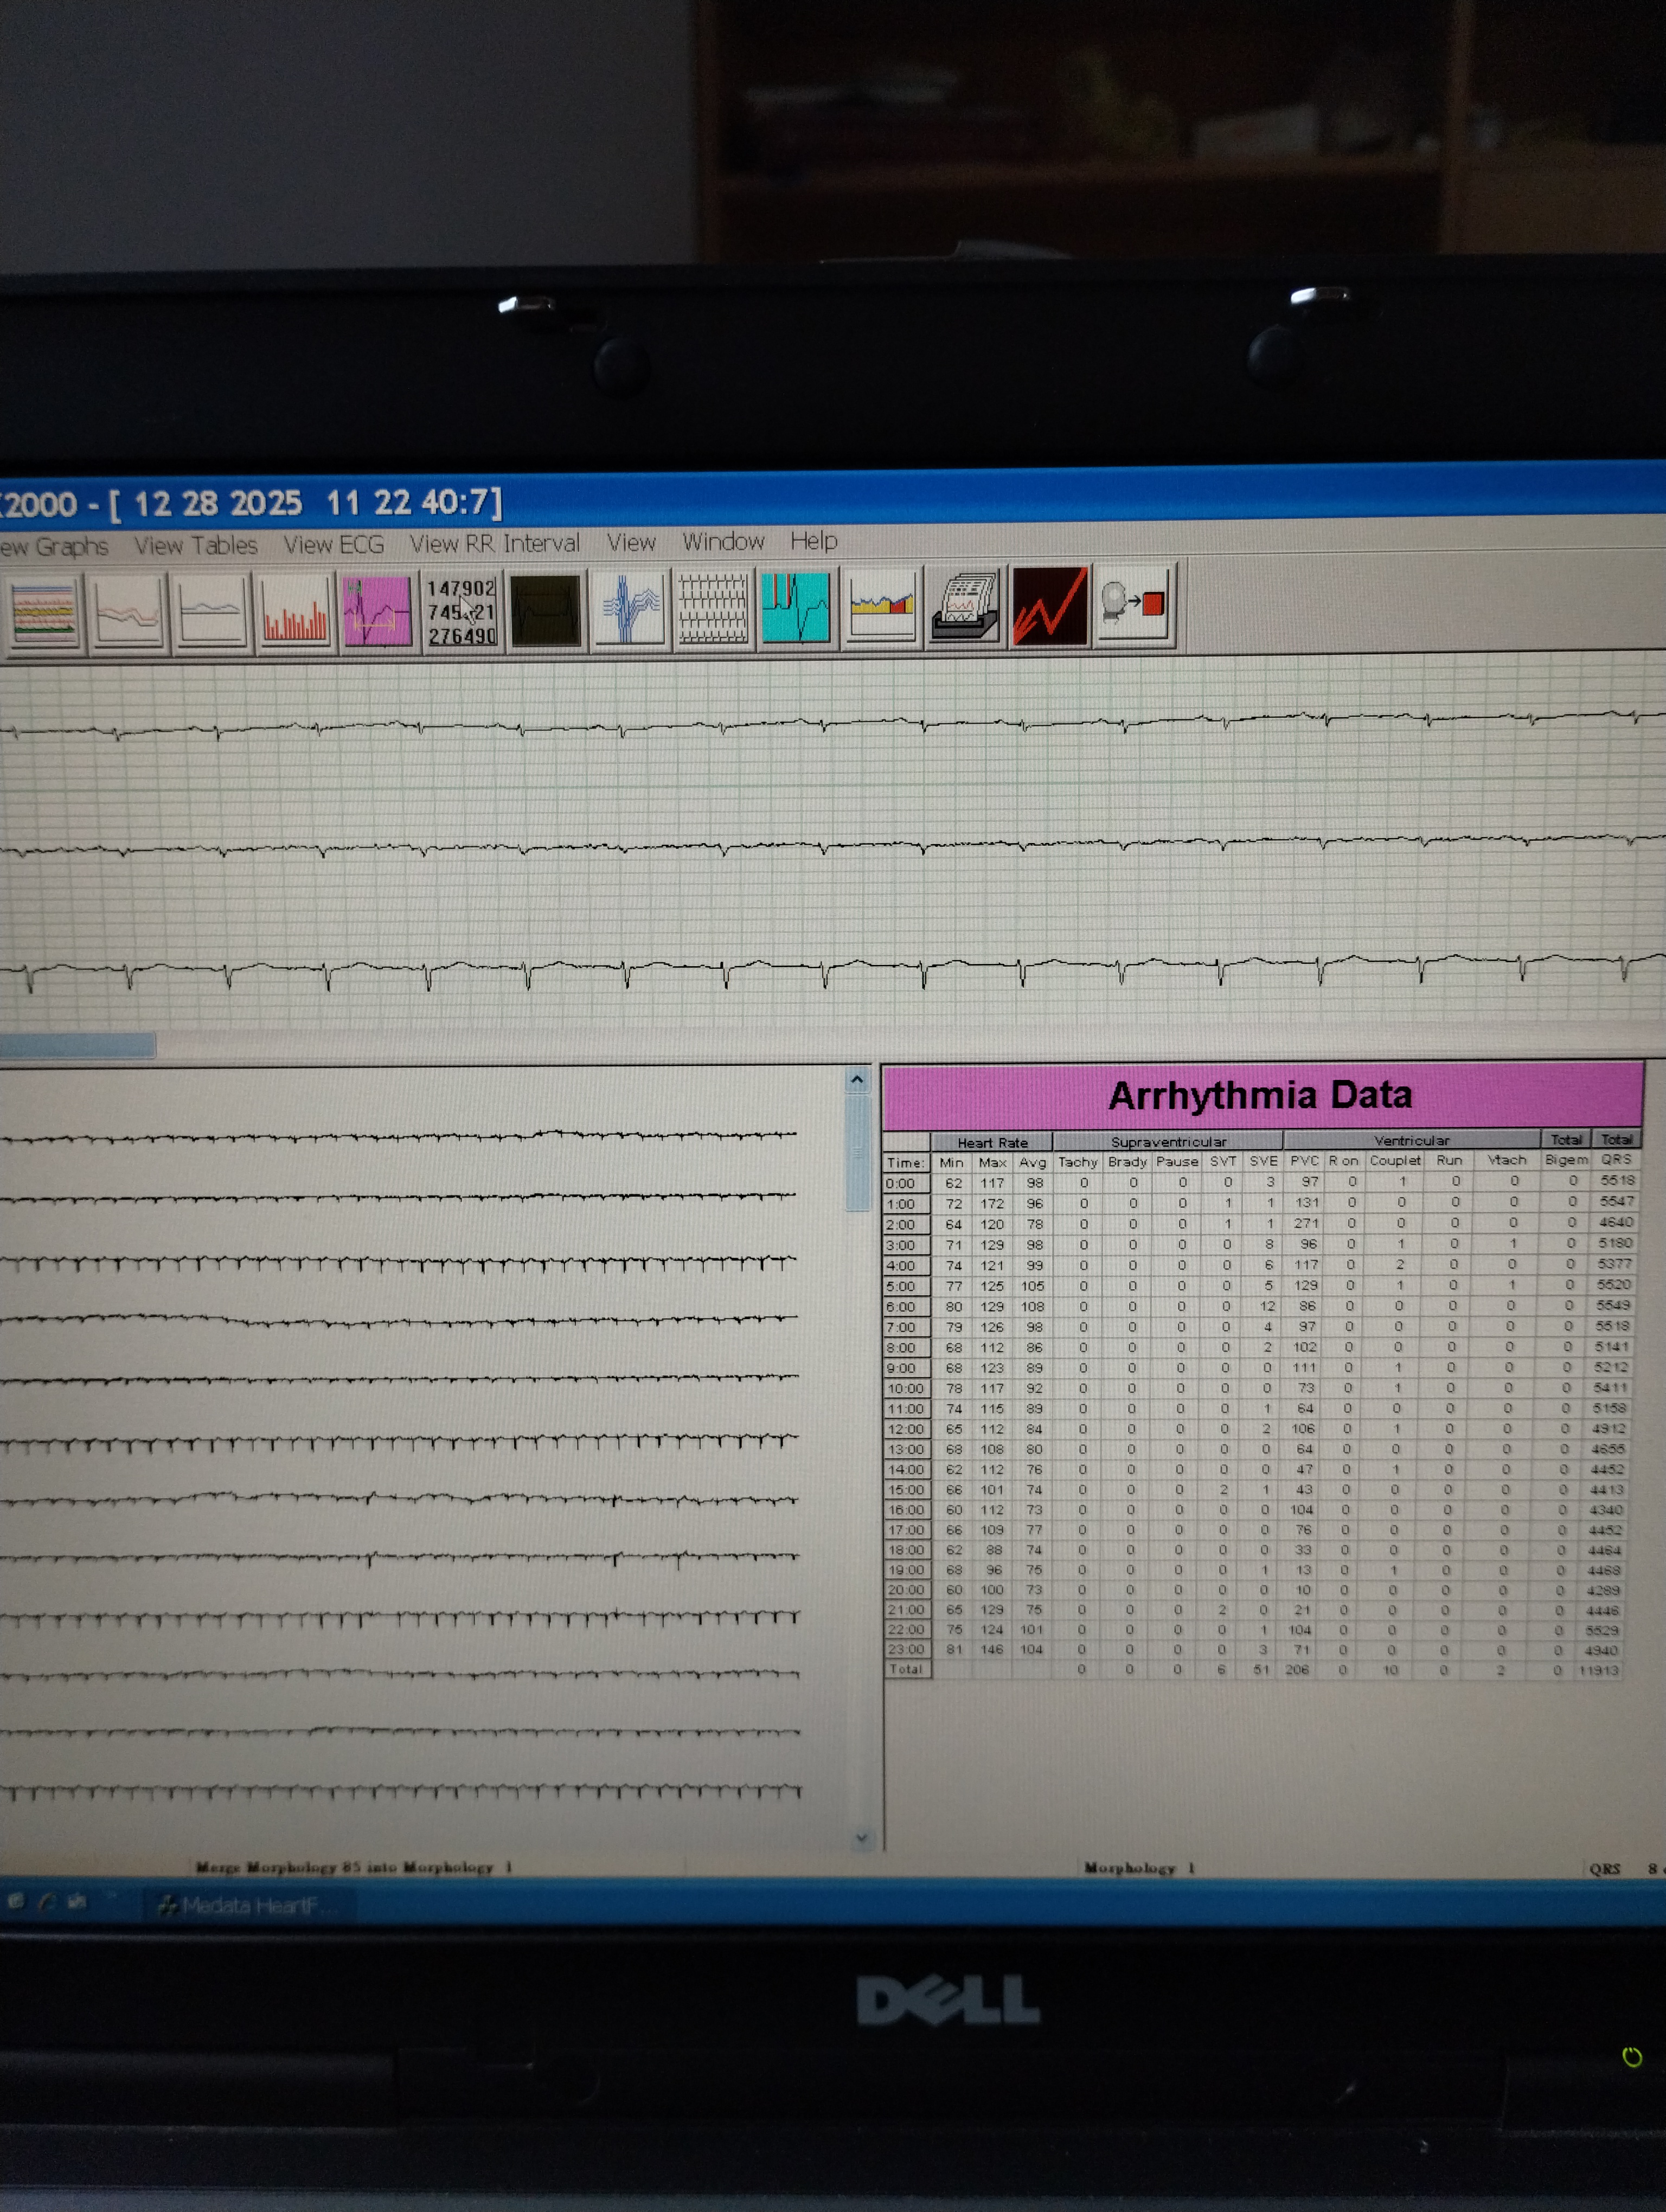Open the View RR Interval menu
This screenshot has height=2212, width=1666.
[495, 544]
